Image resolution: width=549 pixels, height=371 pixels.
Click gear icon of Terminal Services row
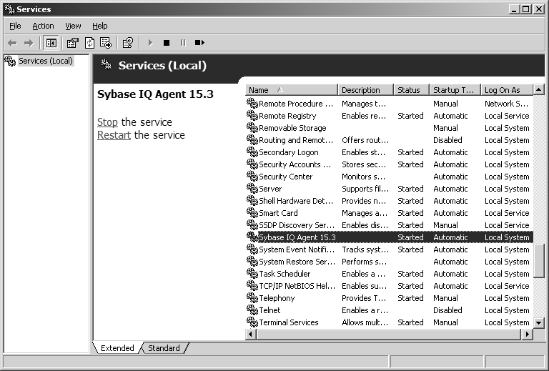pyautogui.click(x=252, y=322)
